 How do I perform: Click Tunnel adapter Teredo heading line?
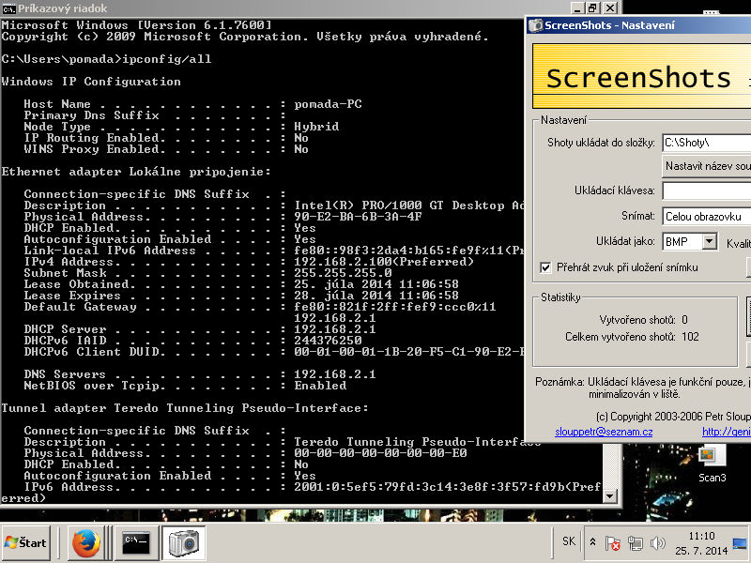point(185,408)
